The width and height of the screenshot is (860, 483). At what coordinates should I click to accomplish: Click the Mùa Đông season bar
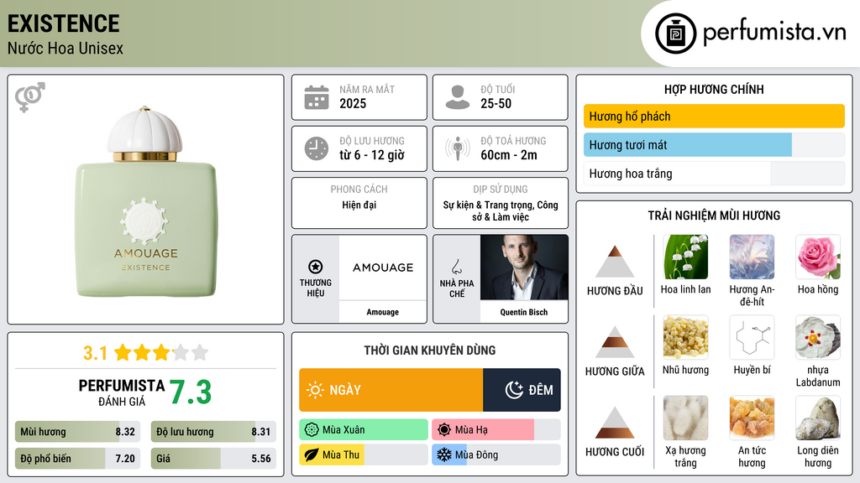tap(496, 455)
